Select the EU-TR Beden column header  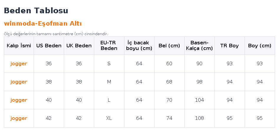109,46
